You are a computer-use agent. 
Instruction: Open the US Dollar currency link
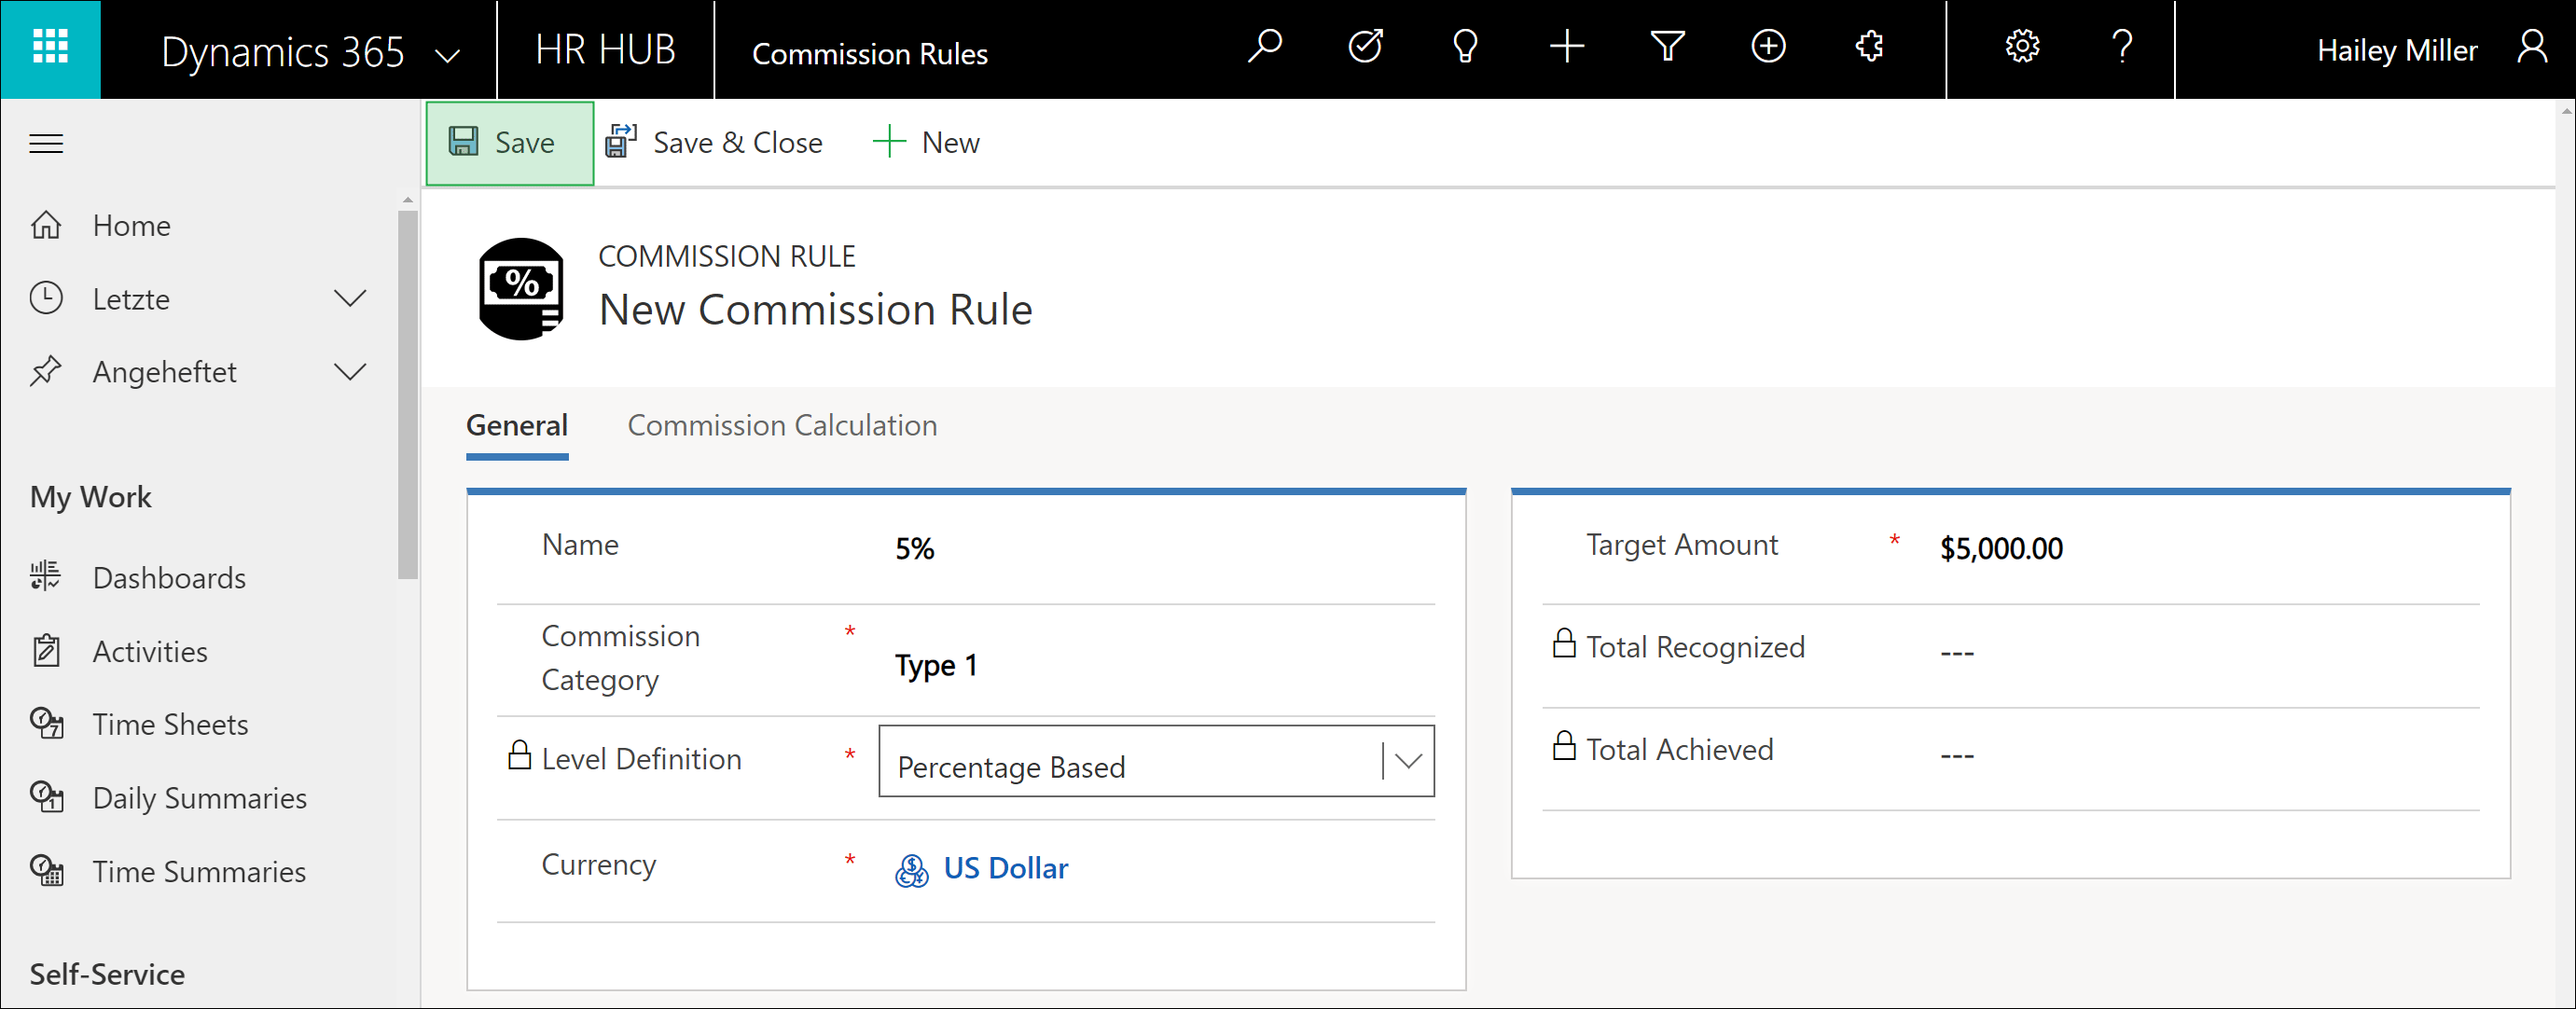tap(1005, 868)
